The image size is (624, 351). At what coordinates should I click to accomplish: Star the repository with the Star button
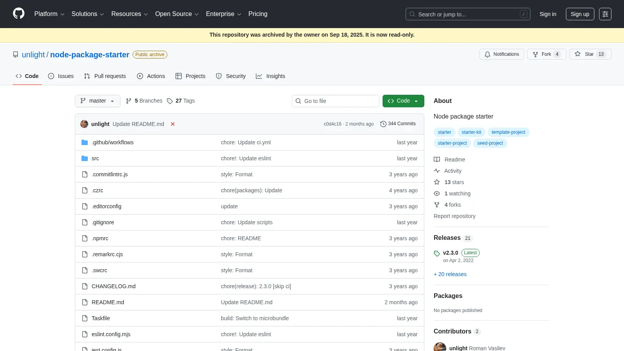(x=590, y=54)
